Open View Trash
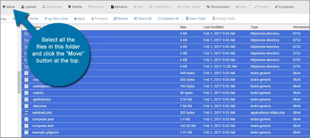This screenshot has width=310, height=138. click(196, 18)
